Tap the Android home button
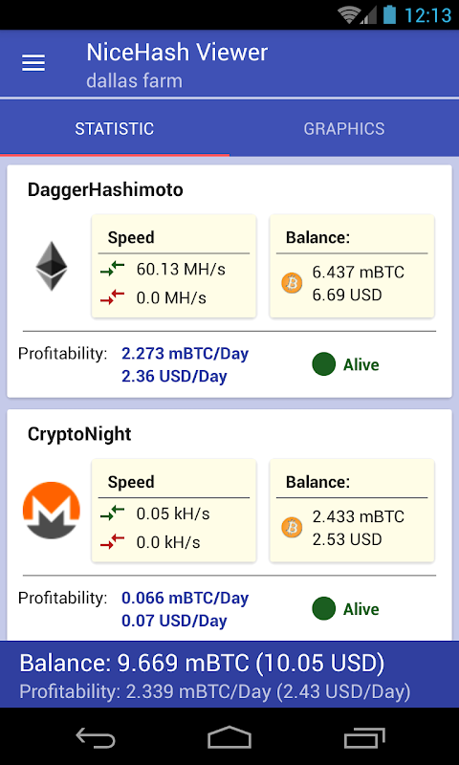This screenshot has width=459, height=765. point(229,736)
